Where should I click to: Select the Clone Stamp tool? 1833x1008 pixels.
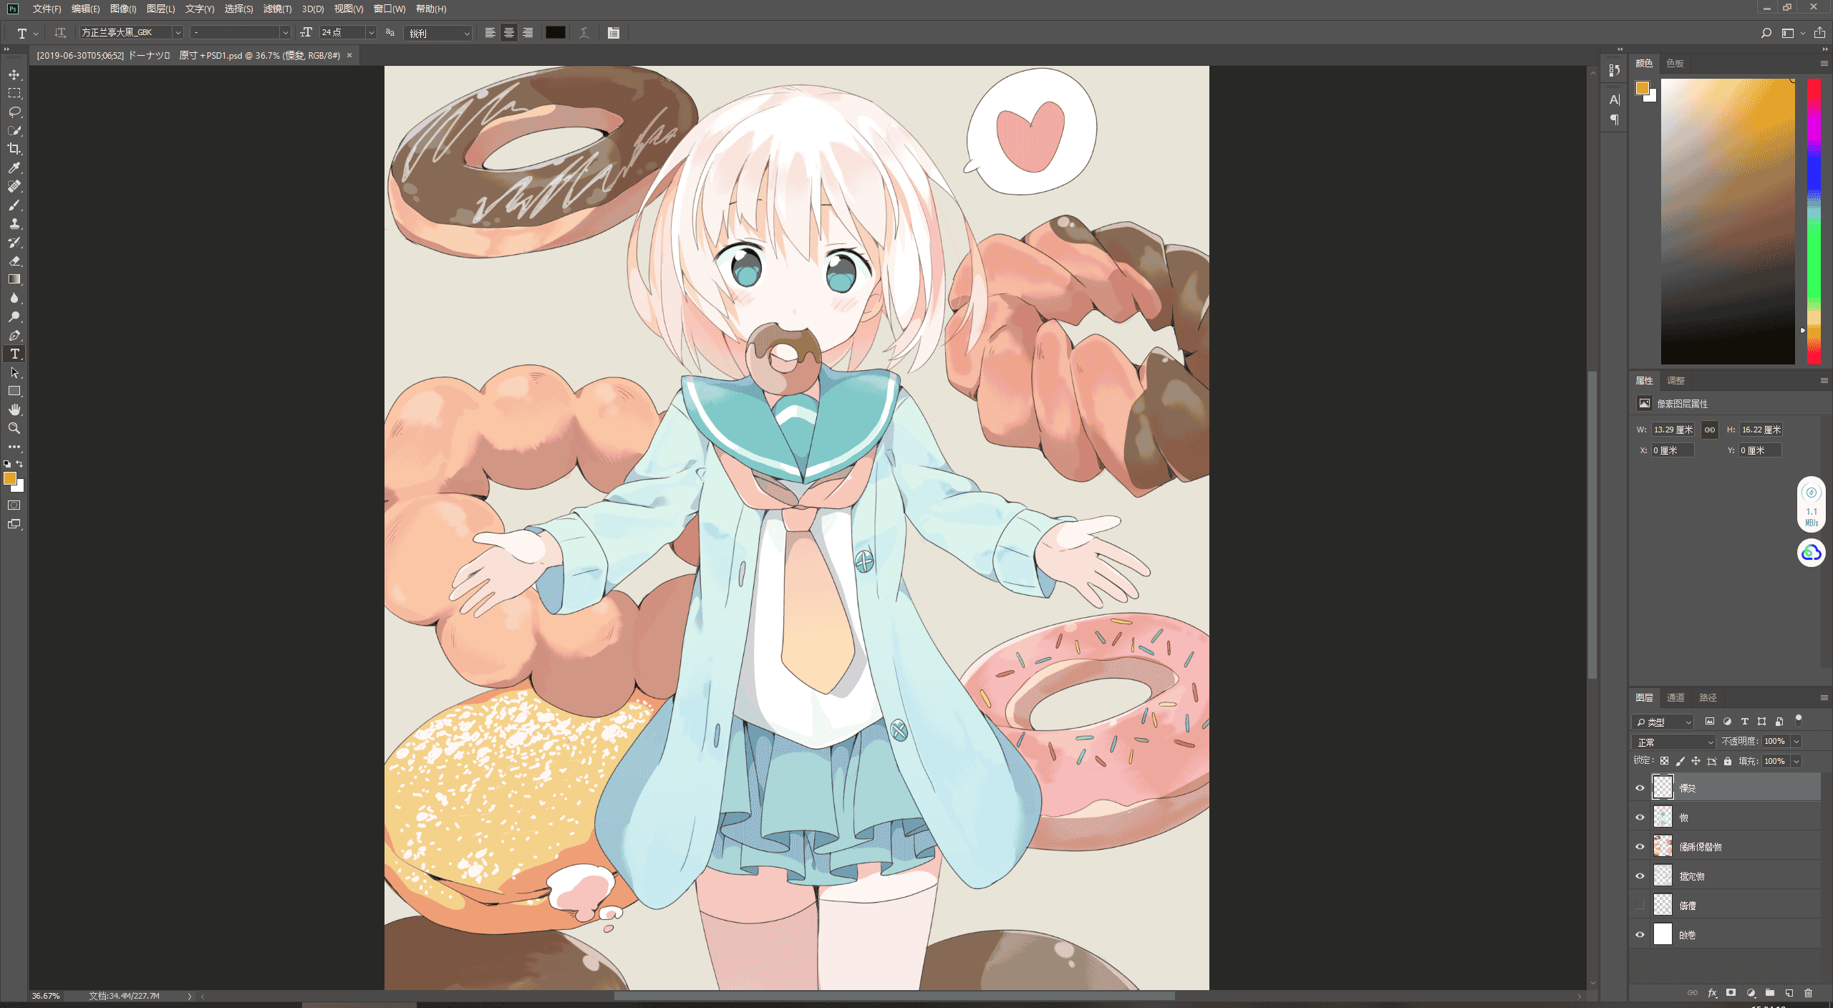[x=14, y=224]
